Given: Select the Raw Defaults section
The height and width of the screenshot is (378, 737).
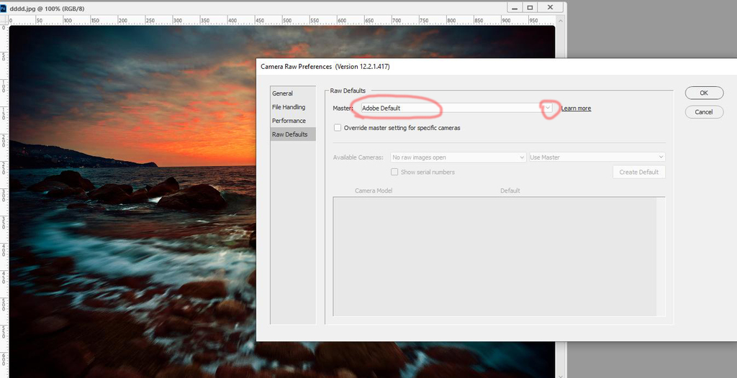Looking at the screenshot, I should tap(289, 134).
